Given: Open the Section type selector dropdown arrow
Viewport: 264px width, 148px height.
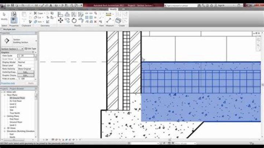Looking at the screenshot, I should [36, 41].
